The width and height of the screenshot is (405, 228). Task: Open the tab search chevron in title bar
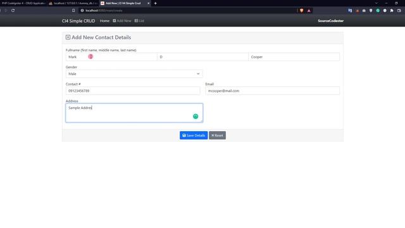coord(377,3)
